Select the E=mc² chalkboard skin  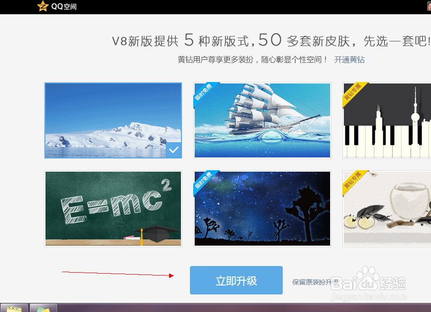(113, 209)
